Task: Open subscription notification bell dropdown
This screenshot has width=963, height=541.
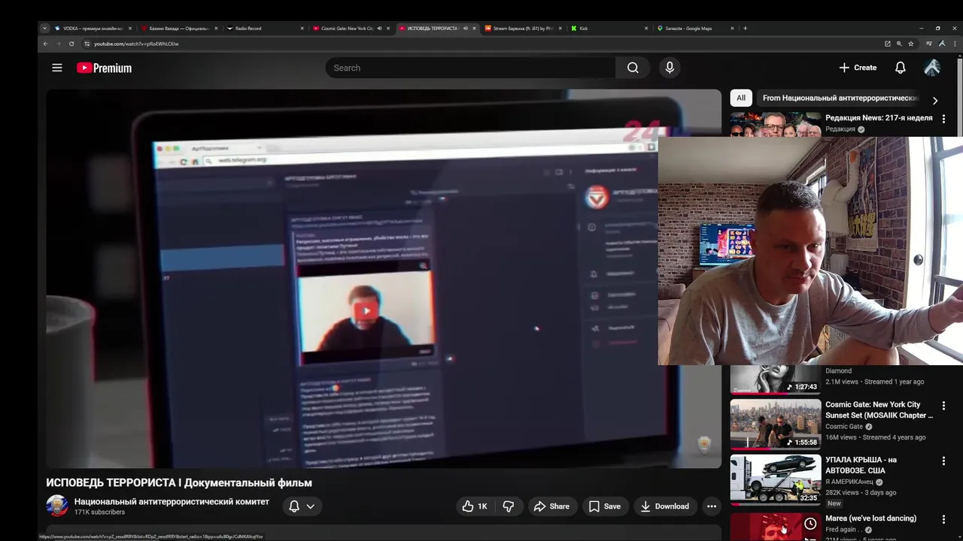Action: [302, 506]
